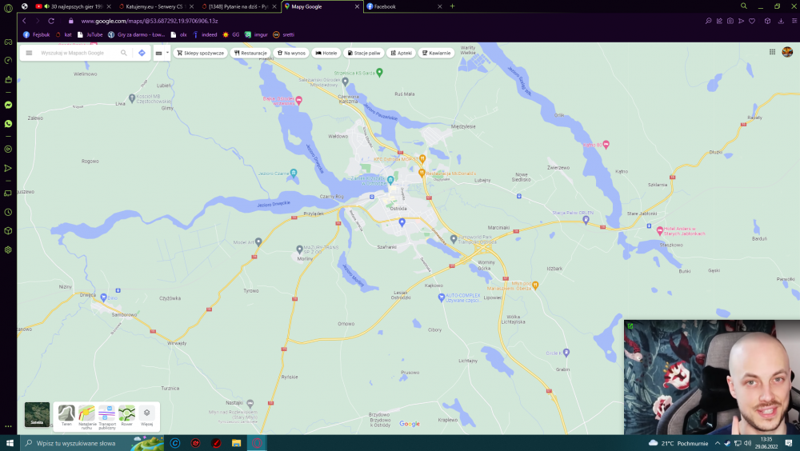
Task: Select the Na wynos chip
Action: (291, 53)
